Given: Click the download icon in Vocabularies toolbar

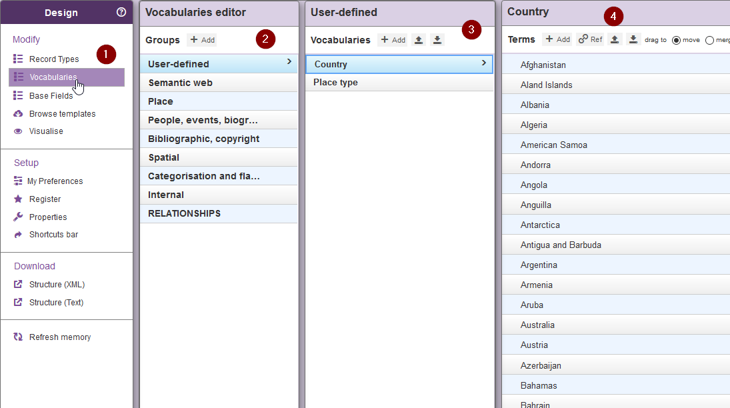Looking at the screenshot, I should coord(437,40).
